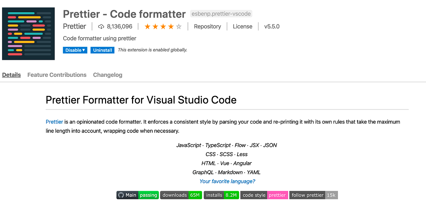
Task: Click the GitHub icon on the build badge
Action: tap(121, 195)
